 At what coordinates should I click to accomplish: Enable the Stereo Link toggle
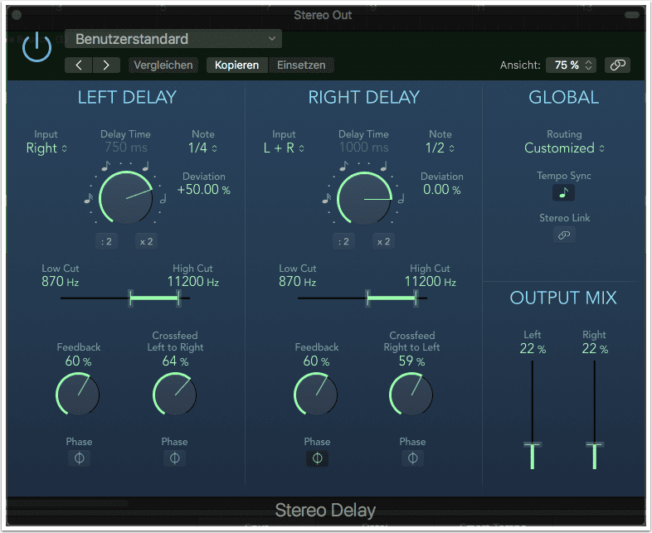pos(564,235)
